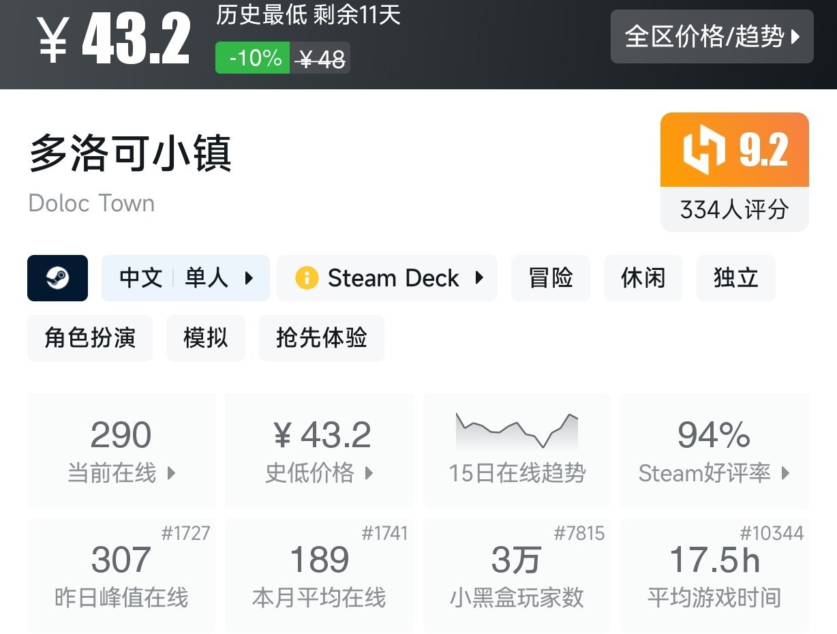Click the #1727 ranking label
Screen dimensions: 837x634
coord(185,533)
